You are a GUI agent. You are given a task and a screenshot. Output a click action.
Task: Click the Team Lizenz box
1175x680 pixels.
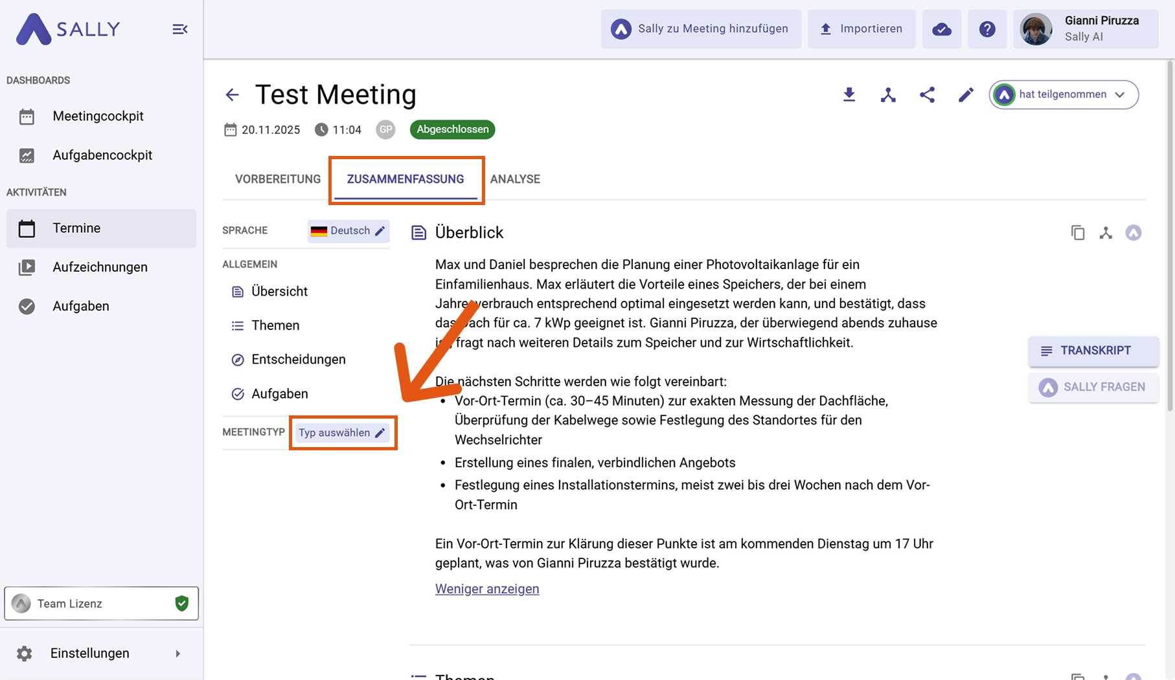pos(102,604)
